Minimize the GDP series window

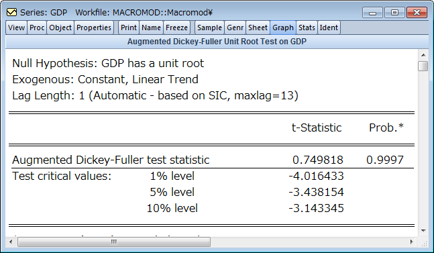(x=372, y=13)
